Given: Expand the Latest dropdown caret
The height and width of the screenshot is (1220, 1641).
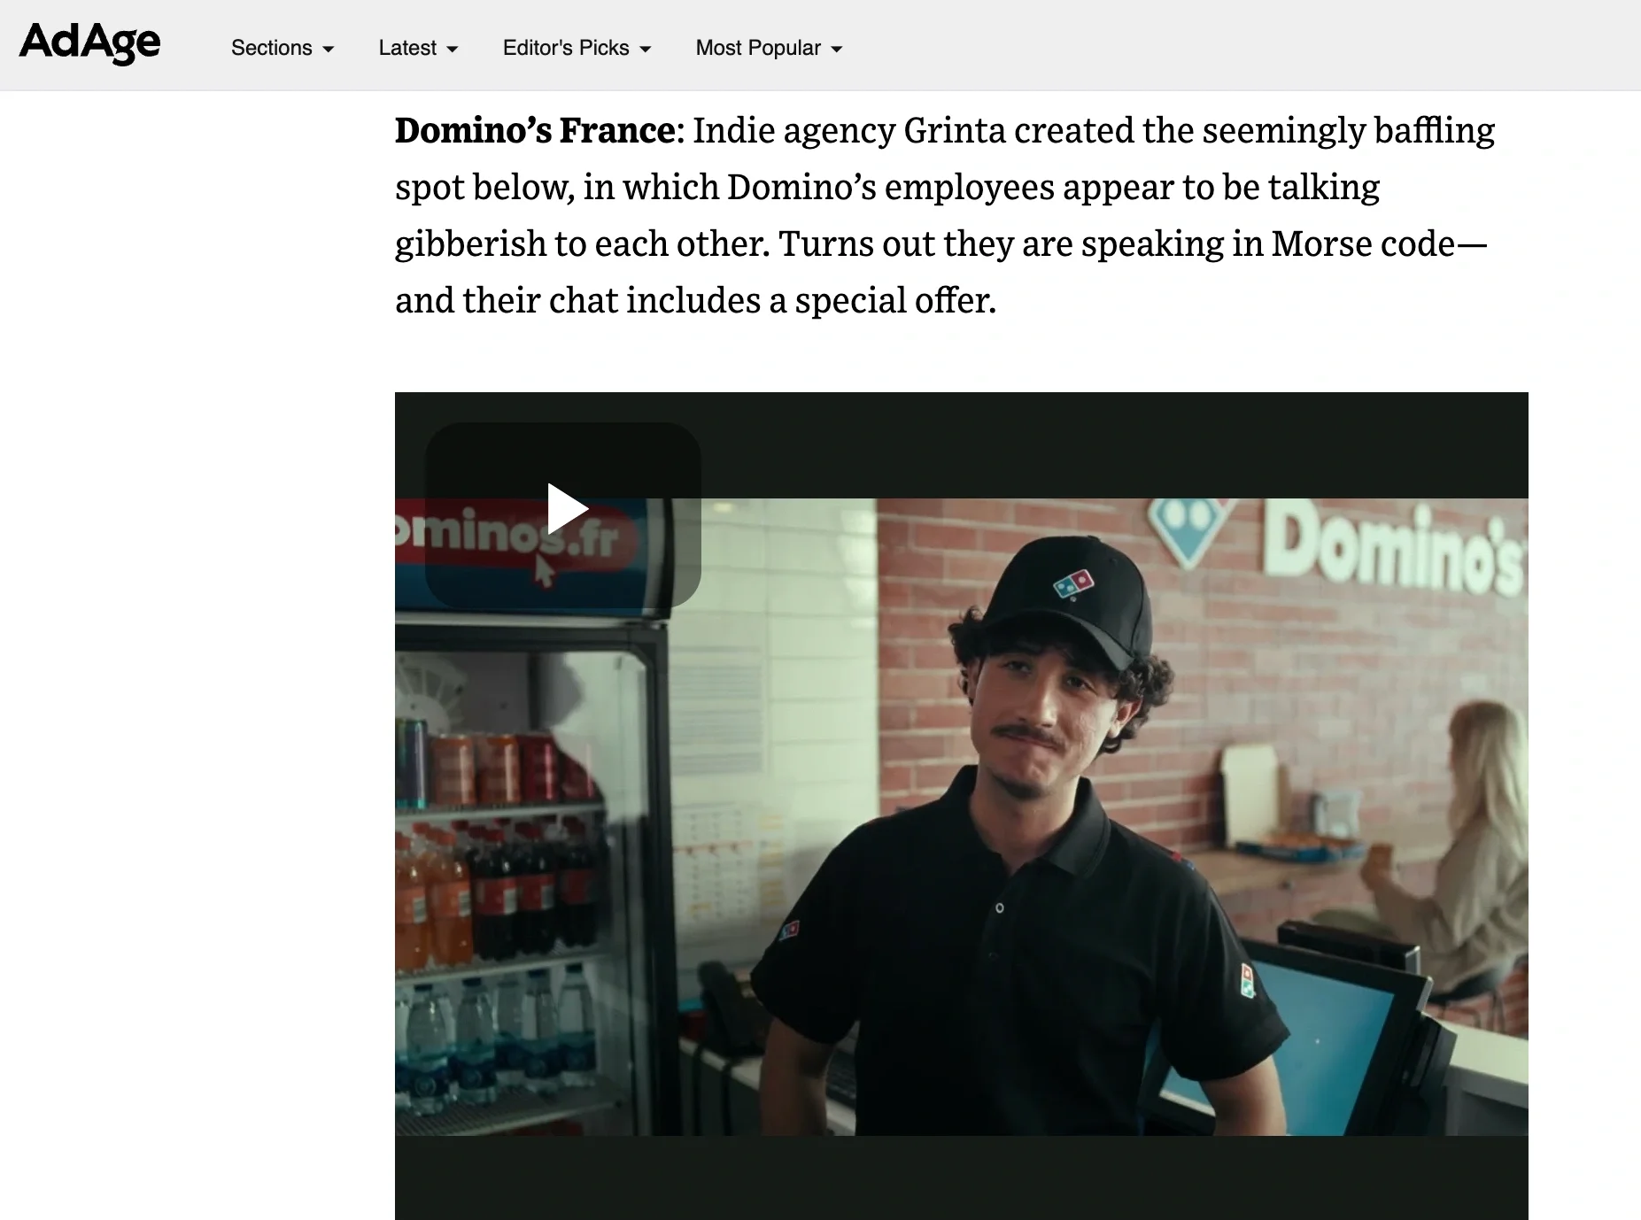Looking at the screenshot, I should point(453,50).
